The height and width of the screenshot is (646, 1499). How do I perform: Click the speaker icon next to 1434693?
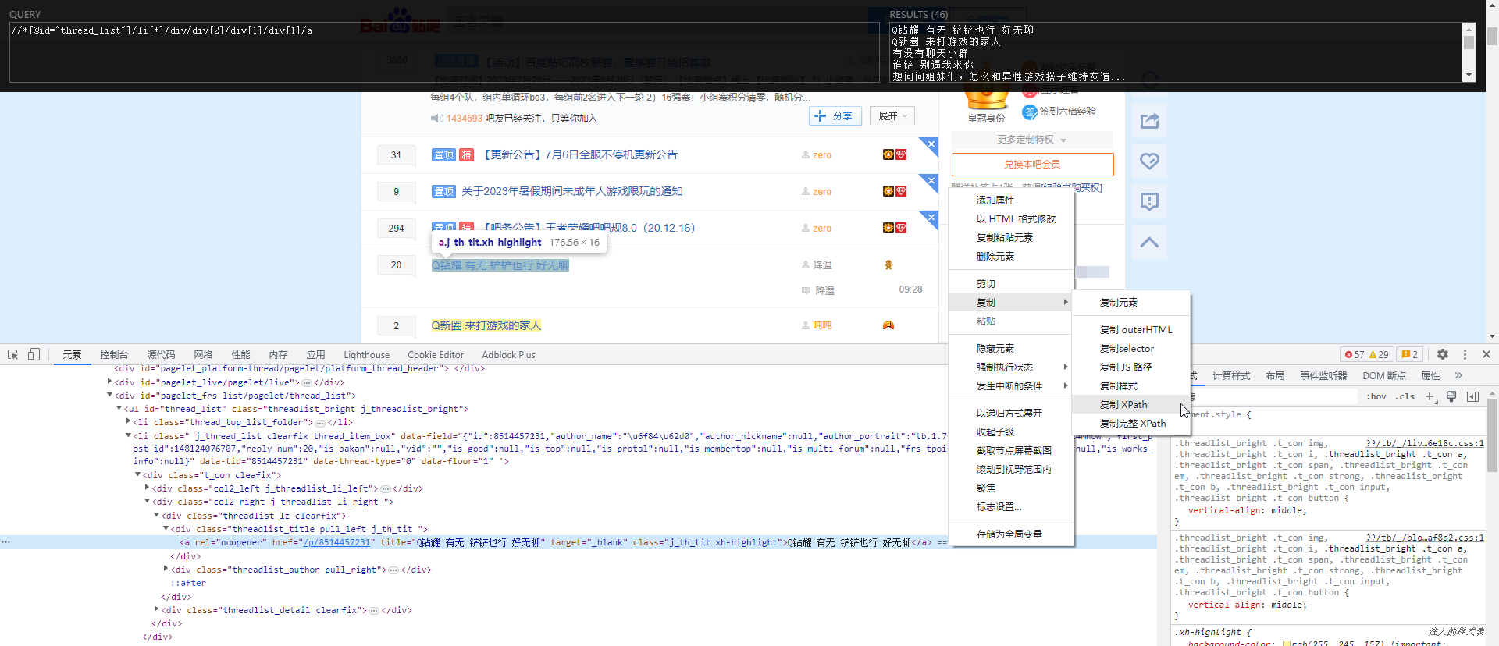click(436, 119)
